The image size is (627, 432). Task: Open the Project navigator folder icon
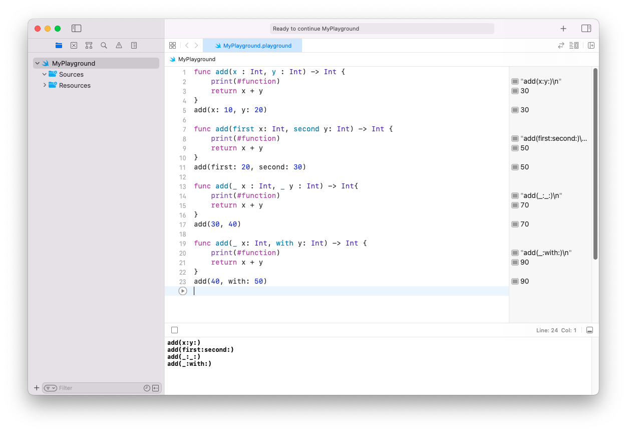59,45
